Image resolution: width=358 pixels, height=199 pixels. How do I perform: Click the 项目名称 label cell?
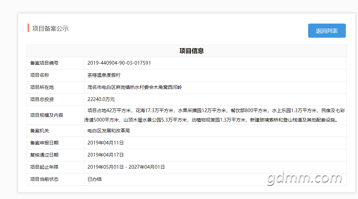[56, 75]
